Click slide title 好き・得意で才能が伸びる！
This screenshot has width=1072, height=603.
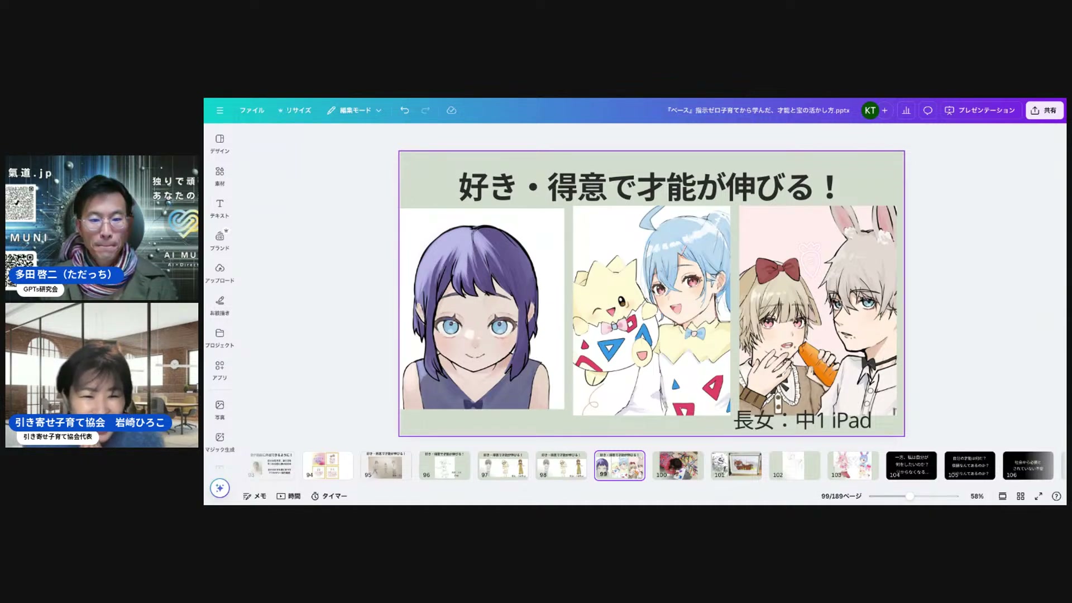point(648,187)
